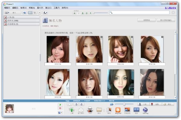Screen dimensions: 181x120
Task: Click the scroll up arrow of face list
Action: tap(175, 32)
